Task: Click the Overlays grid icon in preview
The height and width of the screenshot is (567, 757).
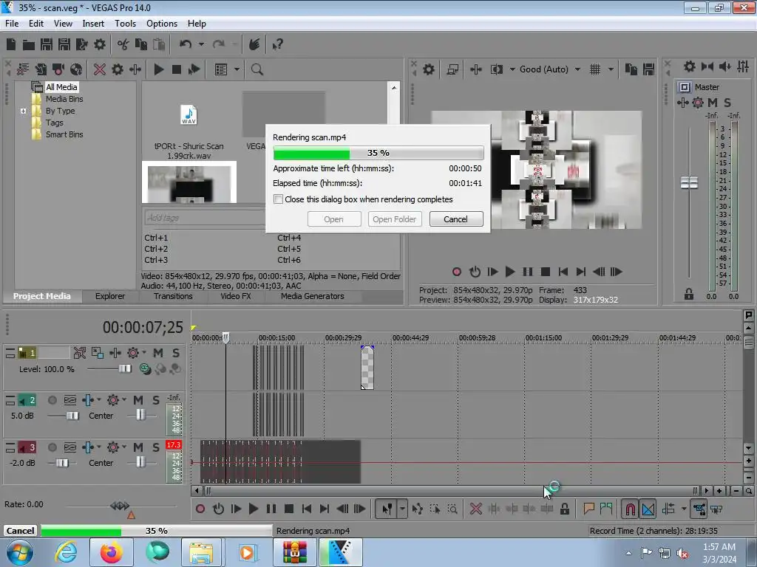Action: [x=595, y=69]
